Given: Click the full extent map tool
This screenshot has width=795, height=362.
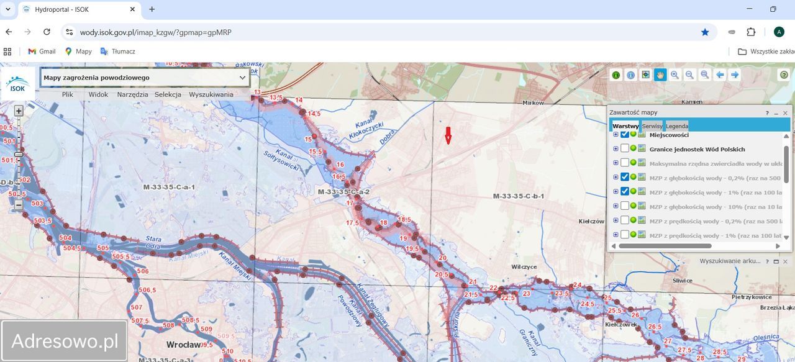Looking at the screenshot, I should tap(646, 75).
